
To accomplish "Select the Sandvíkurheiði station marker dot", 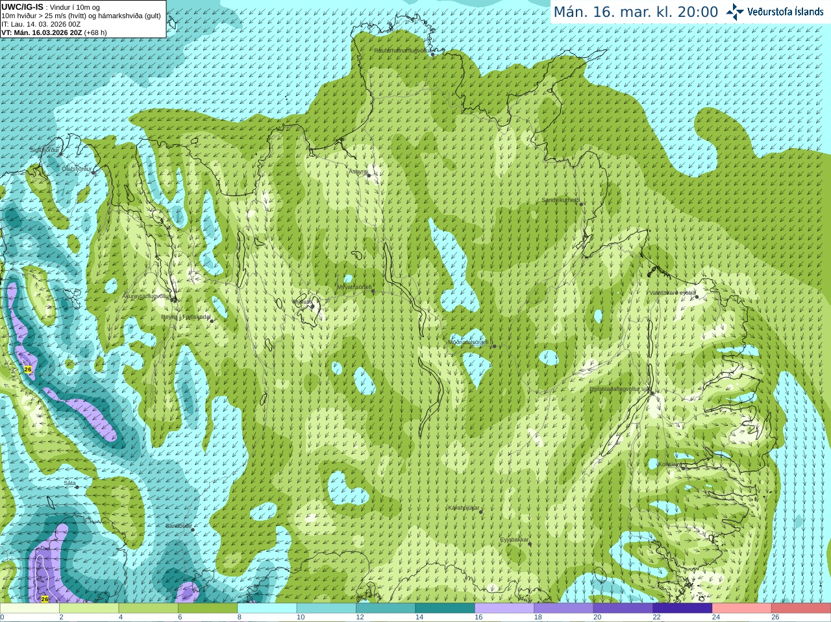I will click(x=582, y=204).
